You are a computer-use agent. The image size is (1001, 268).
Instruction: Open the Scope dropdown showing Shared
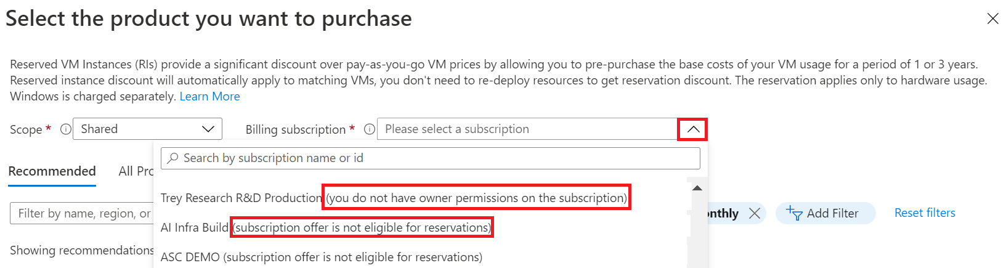point(147,129)
